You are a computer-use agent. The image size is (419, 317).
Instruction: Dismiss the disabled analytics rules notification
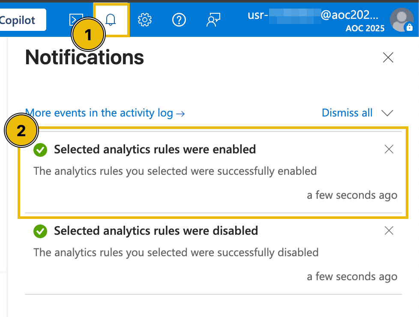pos(389,230)
